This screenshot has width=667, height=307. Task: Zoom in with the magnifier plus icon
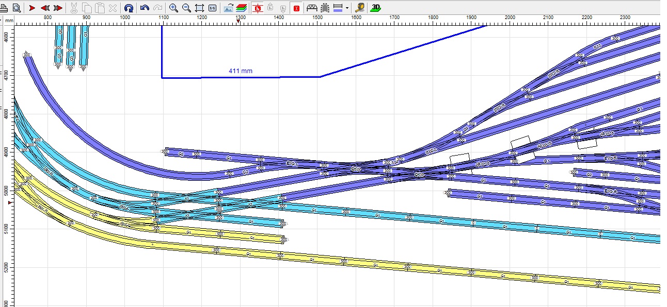pos(174,8)
